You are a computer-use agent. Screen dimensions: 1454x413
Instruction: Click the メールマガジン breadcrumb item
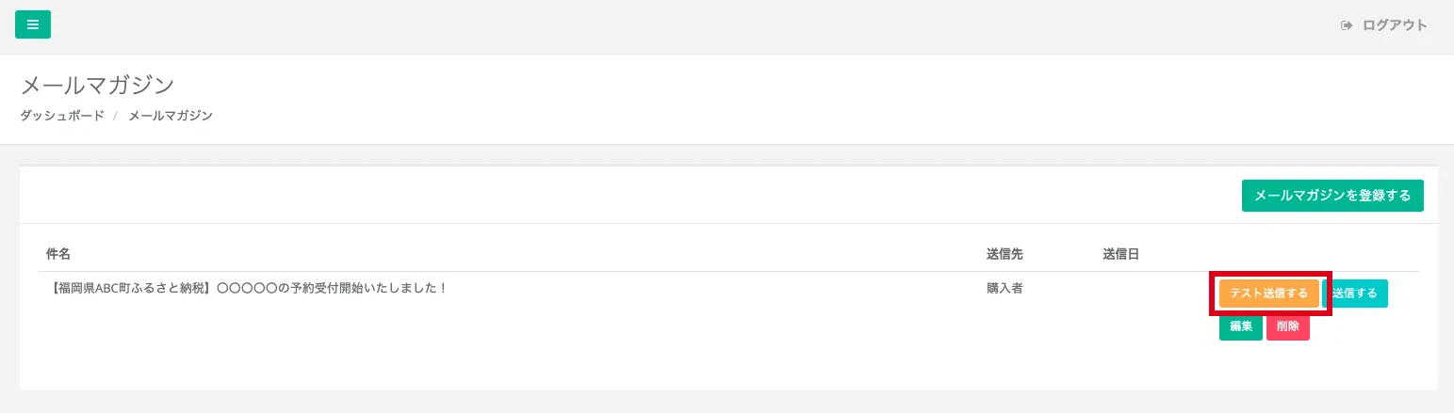[x=171, y=116]
